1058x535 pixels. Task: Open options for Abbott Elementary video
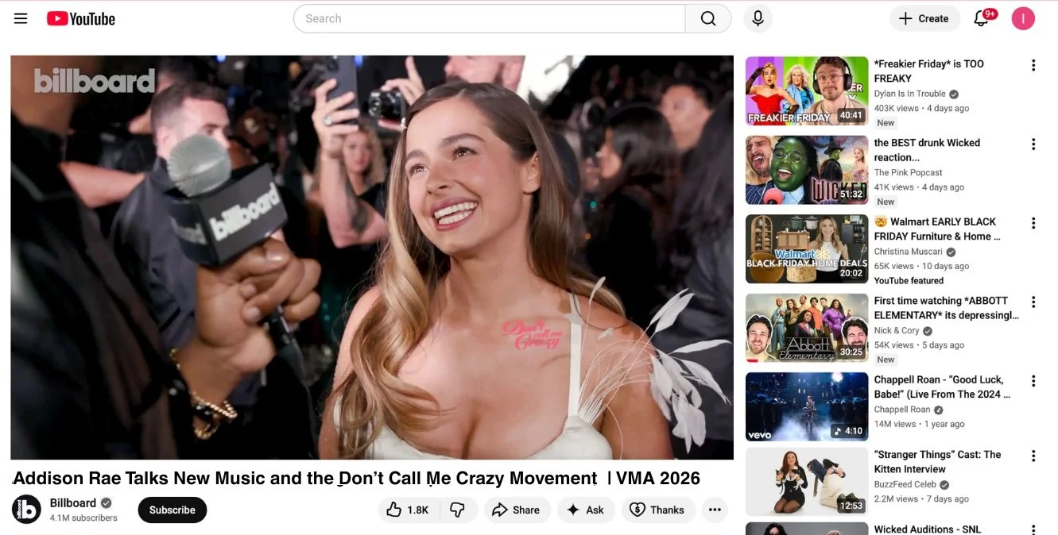coord(1033,302)
